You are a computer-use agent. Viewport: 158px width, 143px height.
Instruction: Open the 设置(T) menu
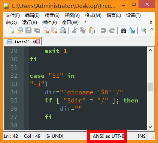click(x=133, y=15)
